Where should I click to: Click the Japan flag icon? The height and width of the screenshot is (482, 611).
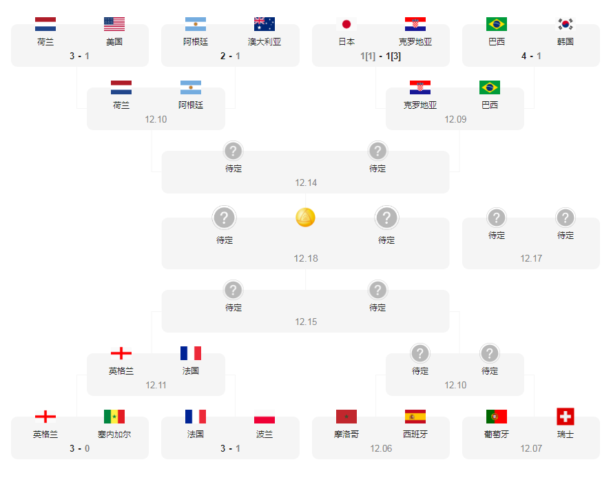[x=346, y=24]
